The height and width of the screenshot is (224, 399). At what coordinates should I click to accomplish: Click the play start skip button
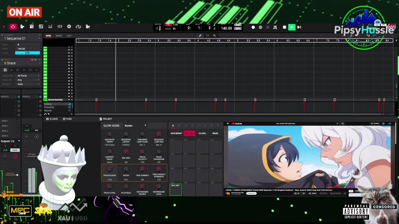tap(299, 27)
